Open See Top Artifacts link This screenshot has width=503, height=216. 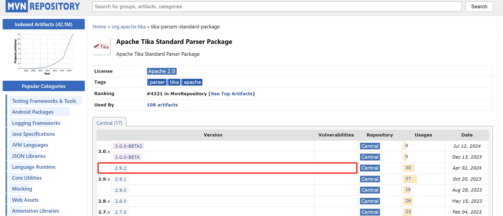pos(232,94)
